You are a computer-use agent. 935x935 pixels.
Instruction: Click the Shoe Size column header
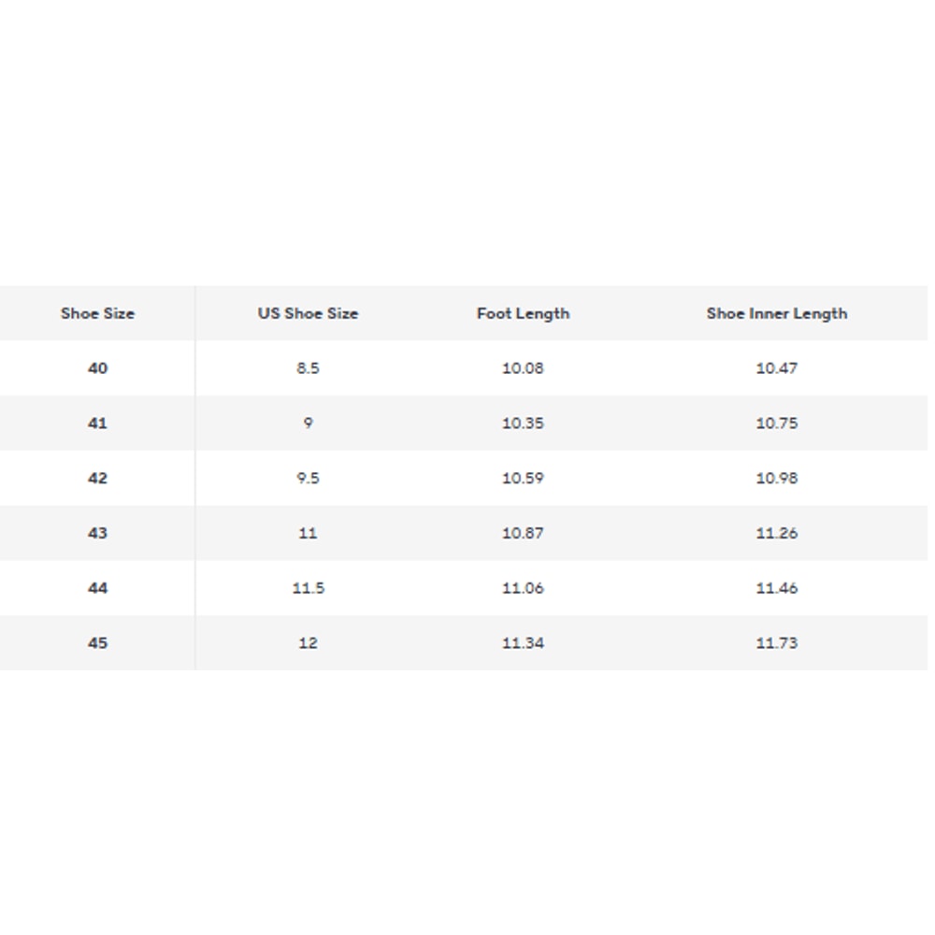(x=97, y=313)
